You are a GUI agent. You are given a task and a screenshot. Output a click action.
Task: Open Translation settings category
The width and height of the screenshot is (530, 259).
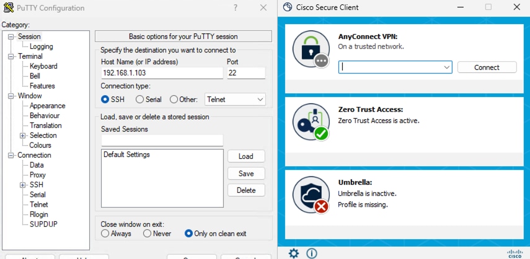tap(46, 125)
